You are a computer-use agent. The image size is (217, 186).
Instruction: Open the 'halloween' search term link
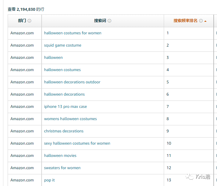tap(53, 58)
